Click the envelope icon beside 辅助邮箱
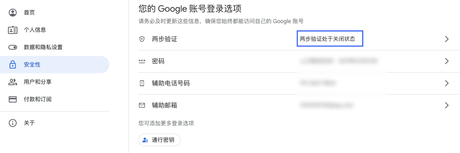The image size is (460, 153). point(142,105)
